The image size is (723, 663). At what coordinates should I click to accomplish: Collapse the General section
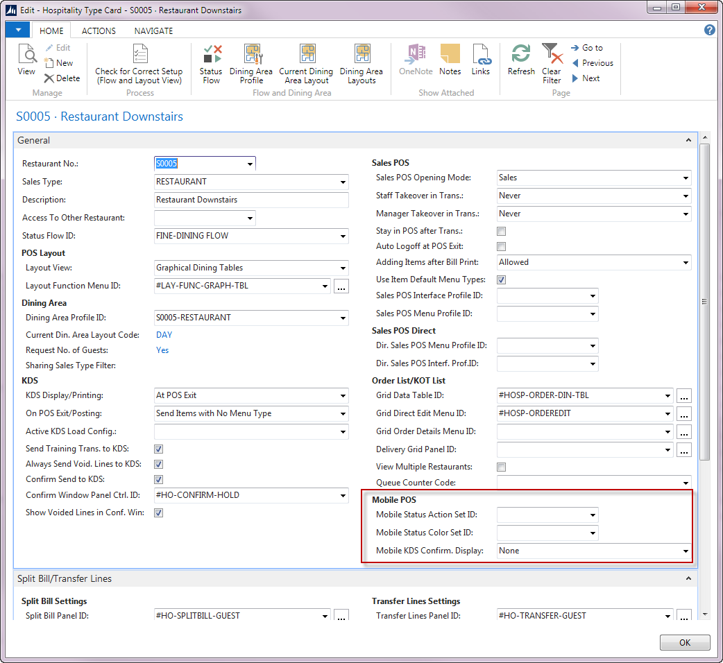[688, 140]
